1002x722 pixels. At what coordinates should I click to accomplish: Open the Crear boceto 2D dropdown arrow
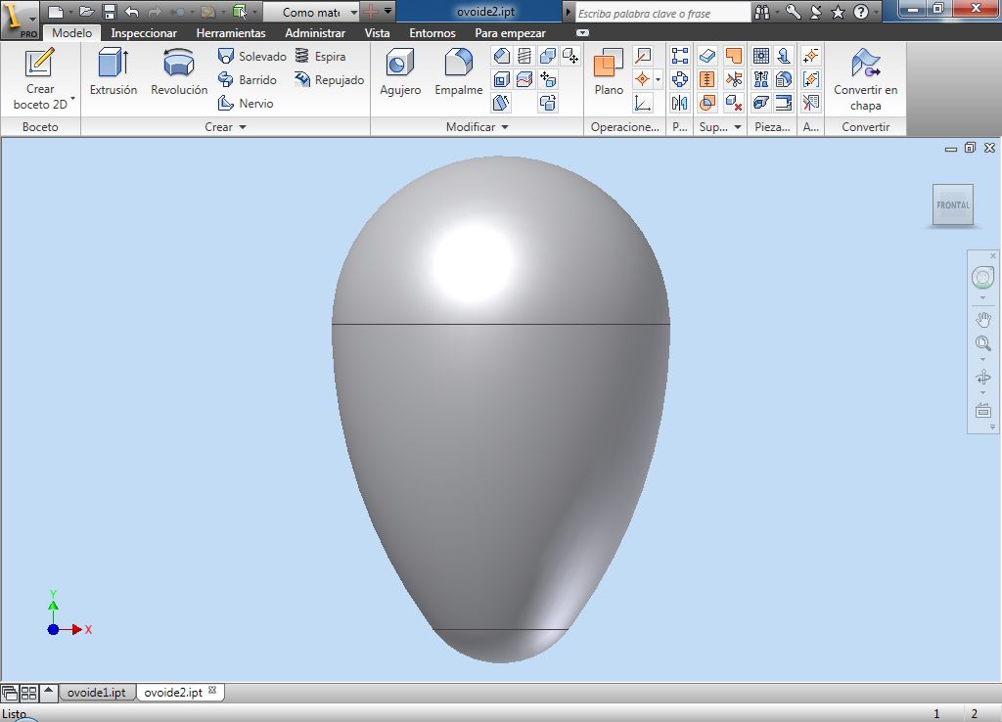pos(72,99)
